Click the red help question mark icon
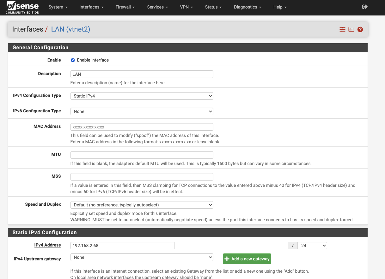Screen dimensions: 385x279 [360, 29]
